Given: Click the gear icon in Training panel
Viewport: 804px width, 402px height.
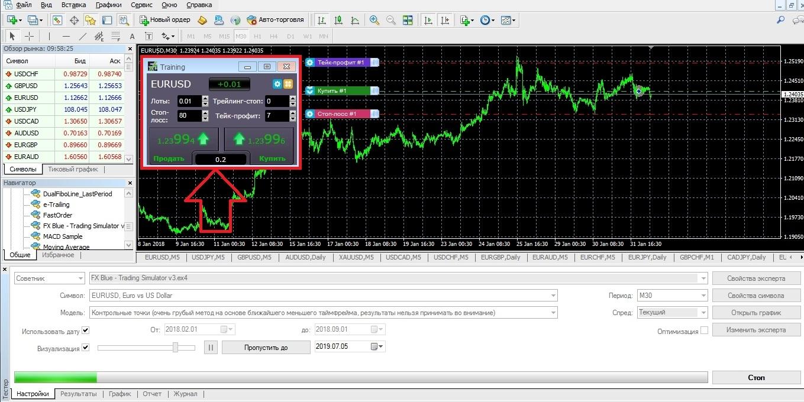Looking at the screenshot, I should 276,84.
